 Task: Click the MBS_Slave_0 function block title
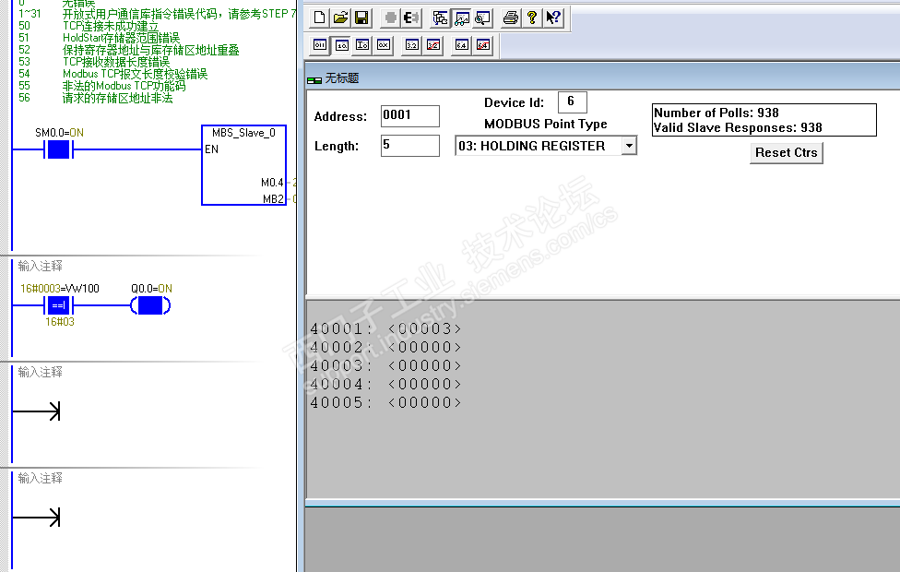click(x=243, y=133)
